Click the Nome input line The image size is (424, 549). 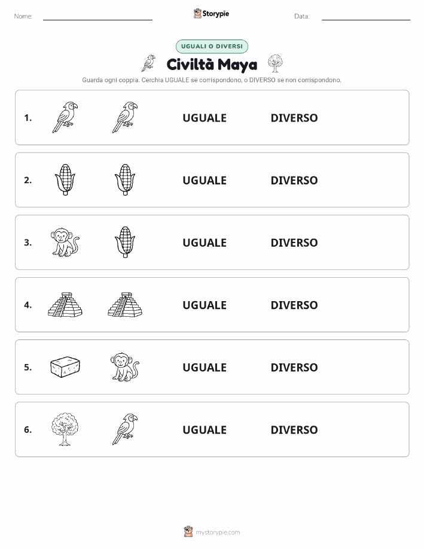pyautogui.click(x=97, y=16)
